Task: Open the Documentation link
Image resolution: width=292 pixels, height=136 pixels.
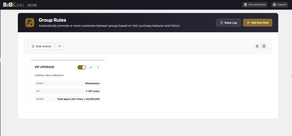Action: click(255, 5)
